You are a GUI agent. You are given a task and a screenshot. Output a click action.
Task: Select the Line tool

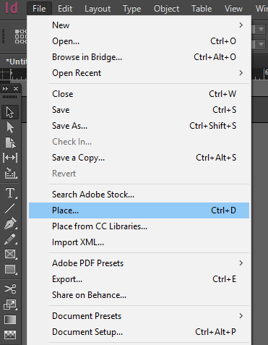pyautogui.click(x=10, y=208)
